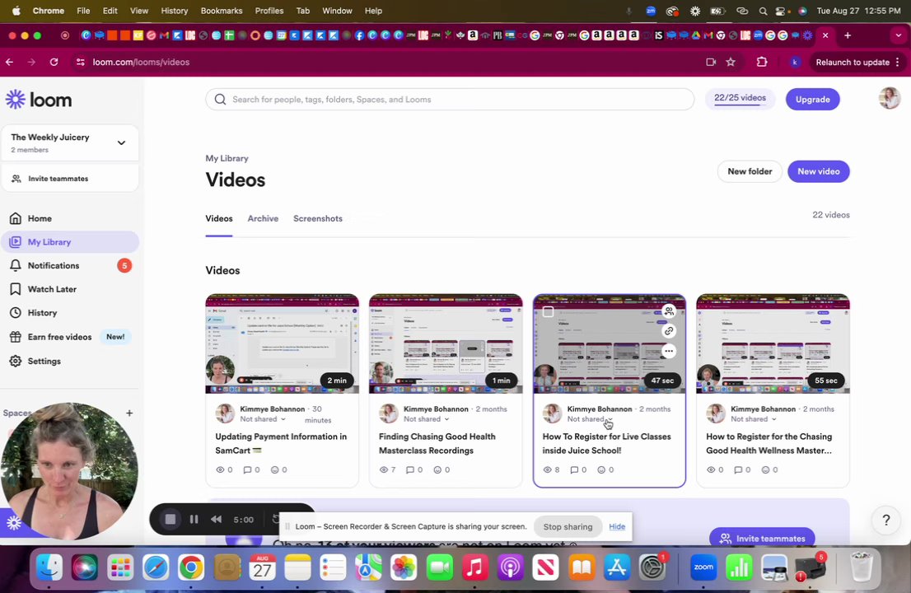Viewport: 911px width, 593px height.
Task: Stop the Loom recording
Action: click(171, 519)
